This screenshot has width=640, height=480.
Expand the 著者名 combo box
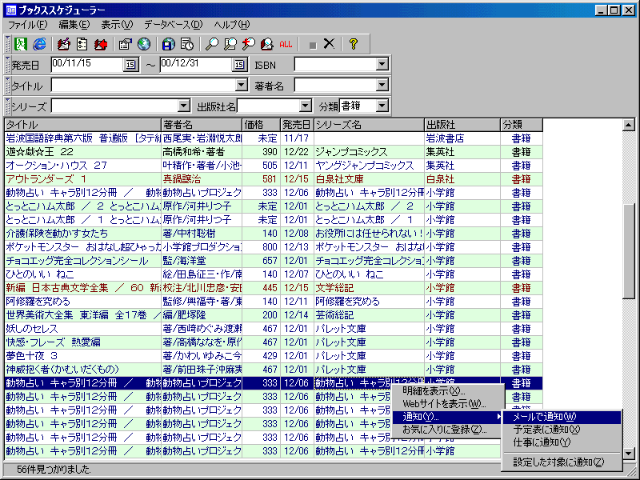[x=382, y=86]
